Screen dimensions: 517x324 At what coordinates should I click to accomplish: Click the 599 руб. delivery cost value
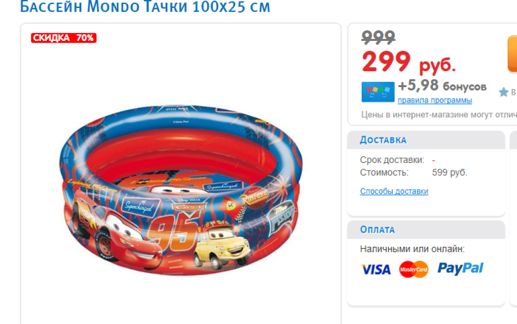pyautogui.click(x=450, y=172)
